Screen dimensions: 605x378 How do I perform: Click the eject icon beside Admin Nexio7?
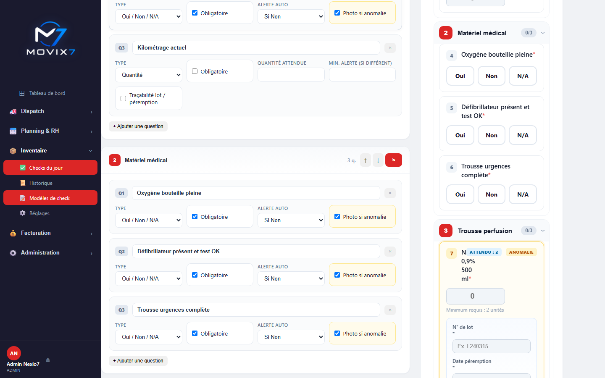[x=48, y=360]
